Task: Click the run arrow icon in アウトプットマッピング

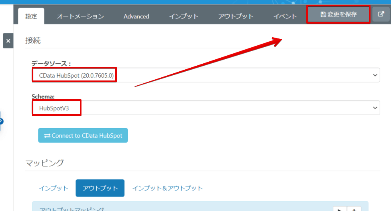Action: tap(340, 209)
